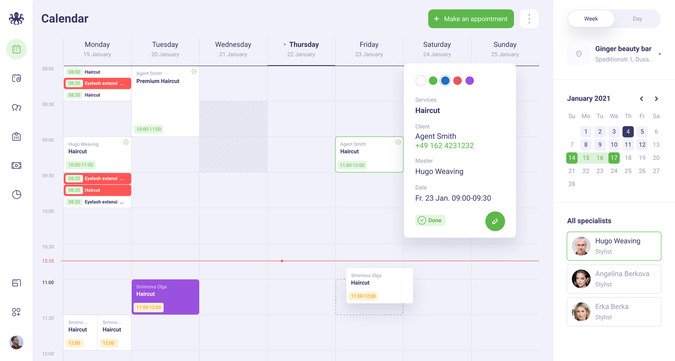Toggle check mark on Hugo Weaving Monday appointment
The image size is (675, 361).
(x=126, y=142)
